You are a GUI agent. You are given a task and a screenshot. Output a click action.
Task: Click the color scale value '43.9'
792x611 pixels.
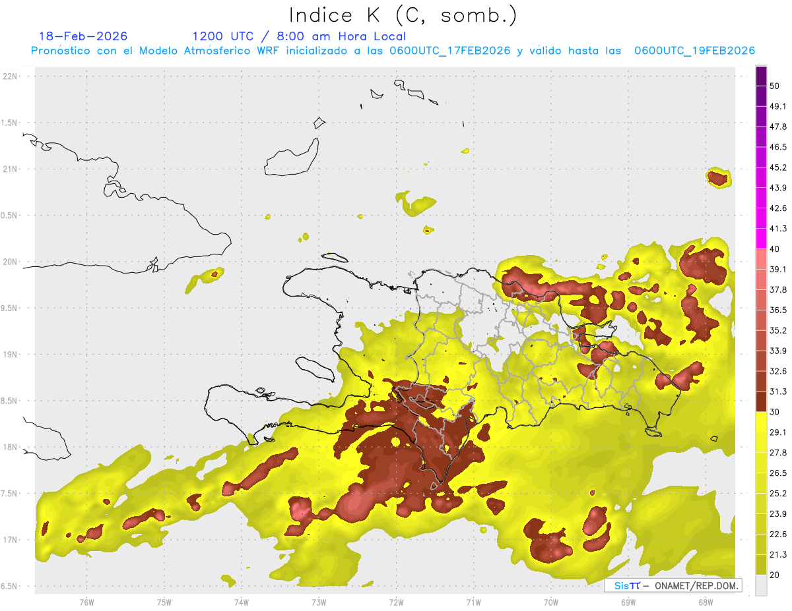(777, 188)
